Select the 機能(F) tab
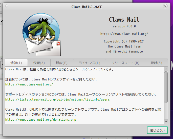Screen dimensions: 173x139 point(62,63)
